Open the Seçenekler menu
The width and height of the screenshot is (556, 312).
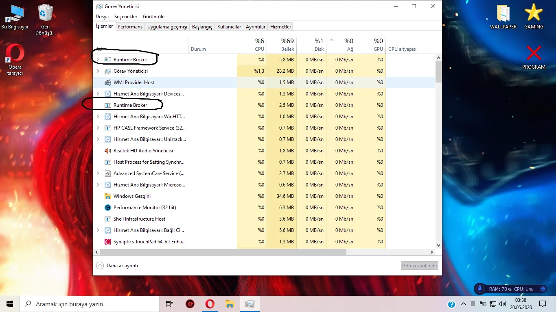coord(126,17)
